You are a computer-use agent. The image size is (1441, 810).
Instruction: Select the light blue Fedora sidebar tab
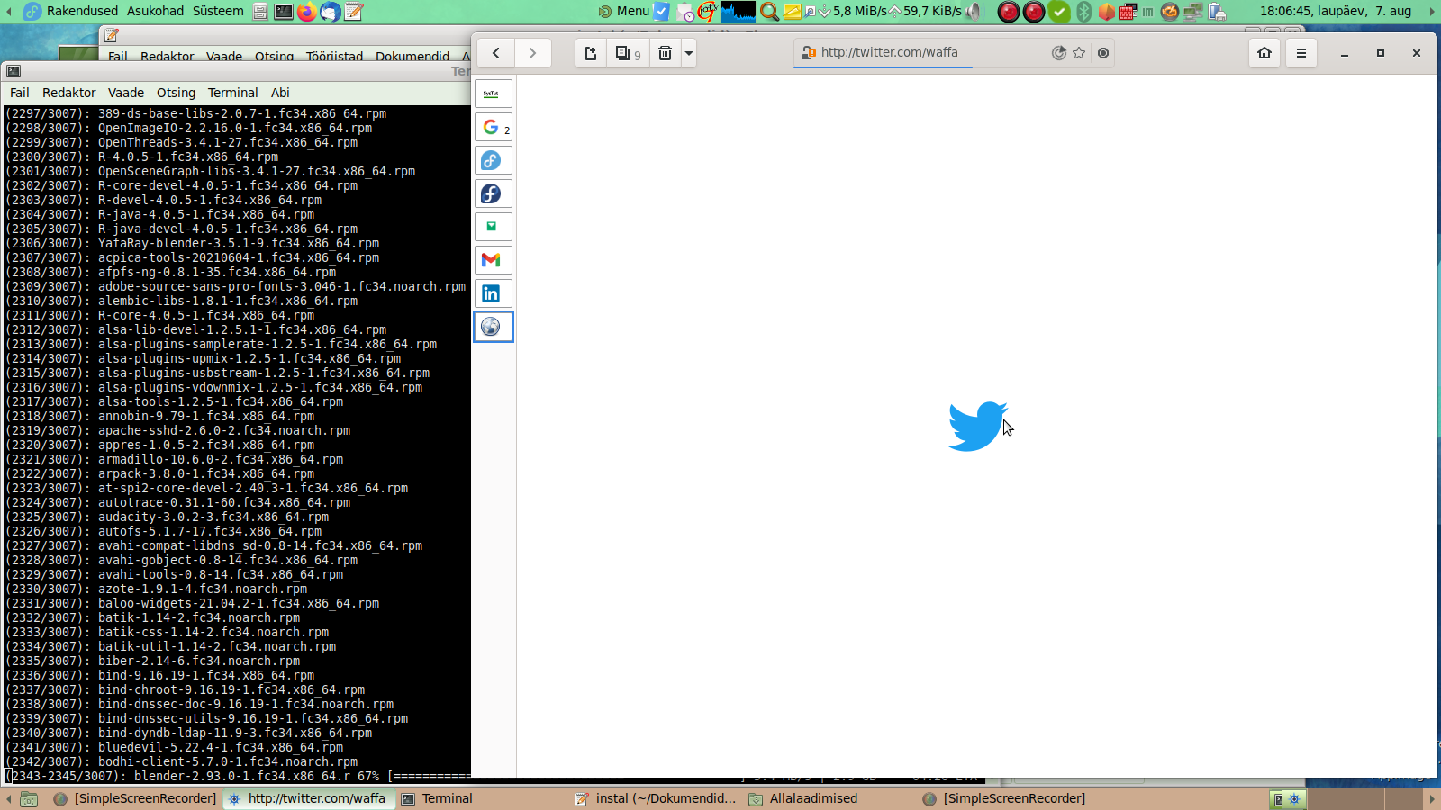pos(493,160)
